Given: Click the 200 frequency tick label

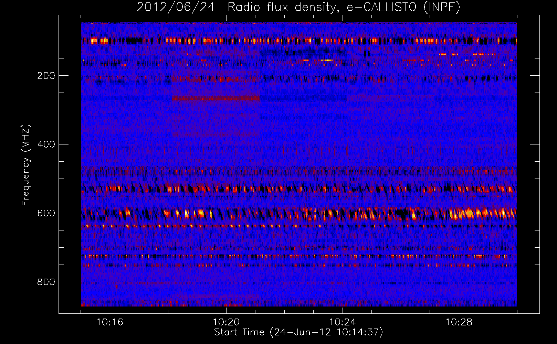Looking at the screenshot, I should pyautogui.click(x=46, y=76).
